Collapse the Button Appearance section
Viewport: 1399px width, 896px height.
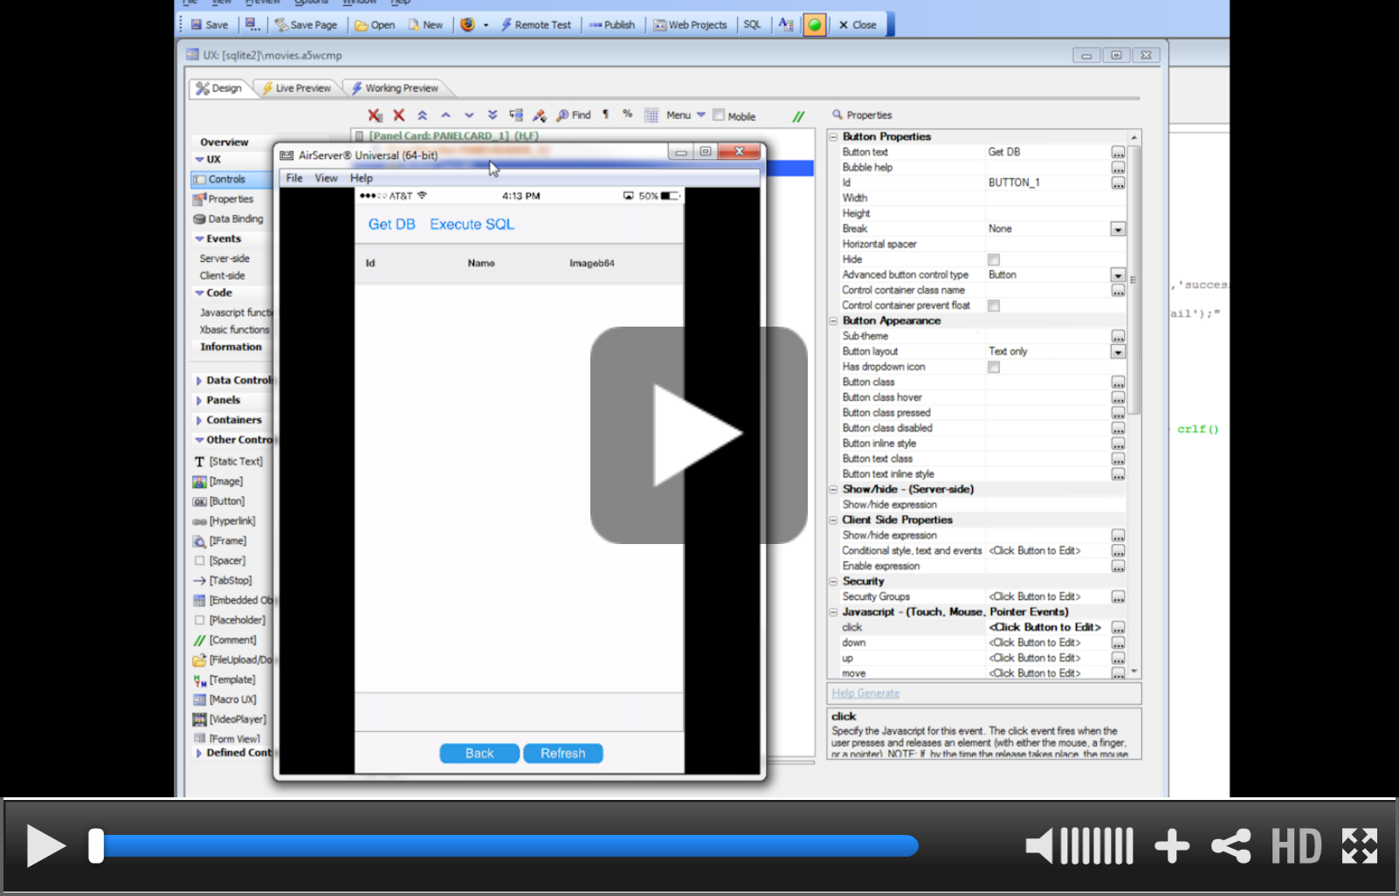(x=833, y=321)
